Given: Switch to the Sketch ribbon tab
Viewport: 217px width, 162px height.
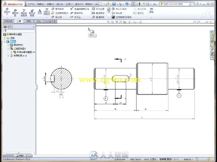Looking at the screenshot, I should tap(28, 21).
